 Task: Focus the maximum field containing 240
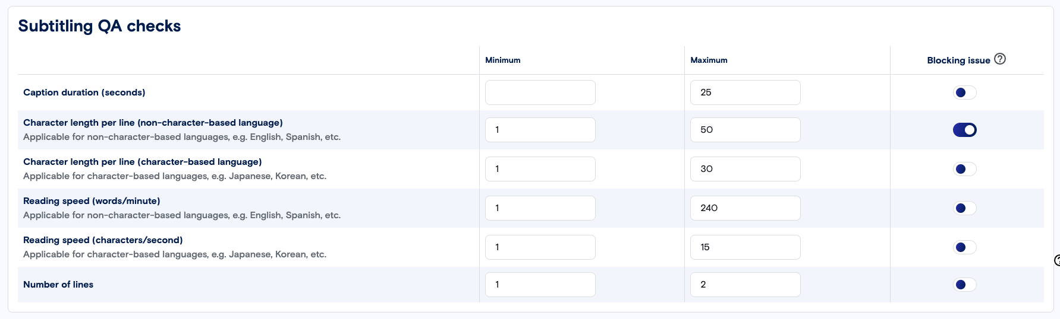pyautogui.click(x=745, y=208)
